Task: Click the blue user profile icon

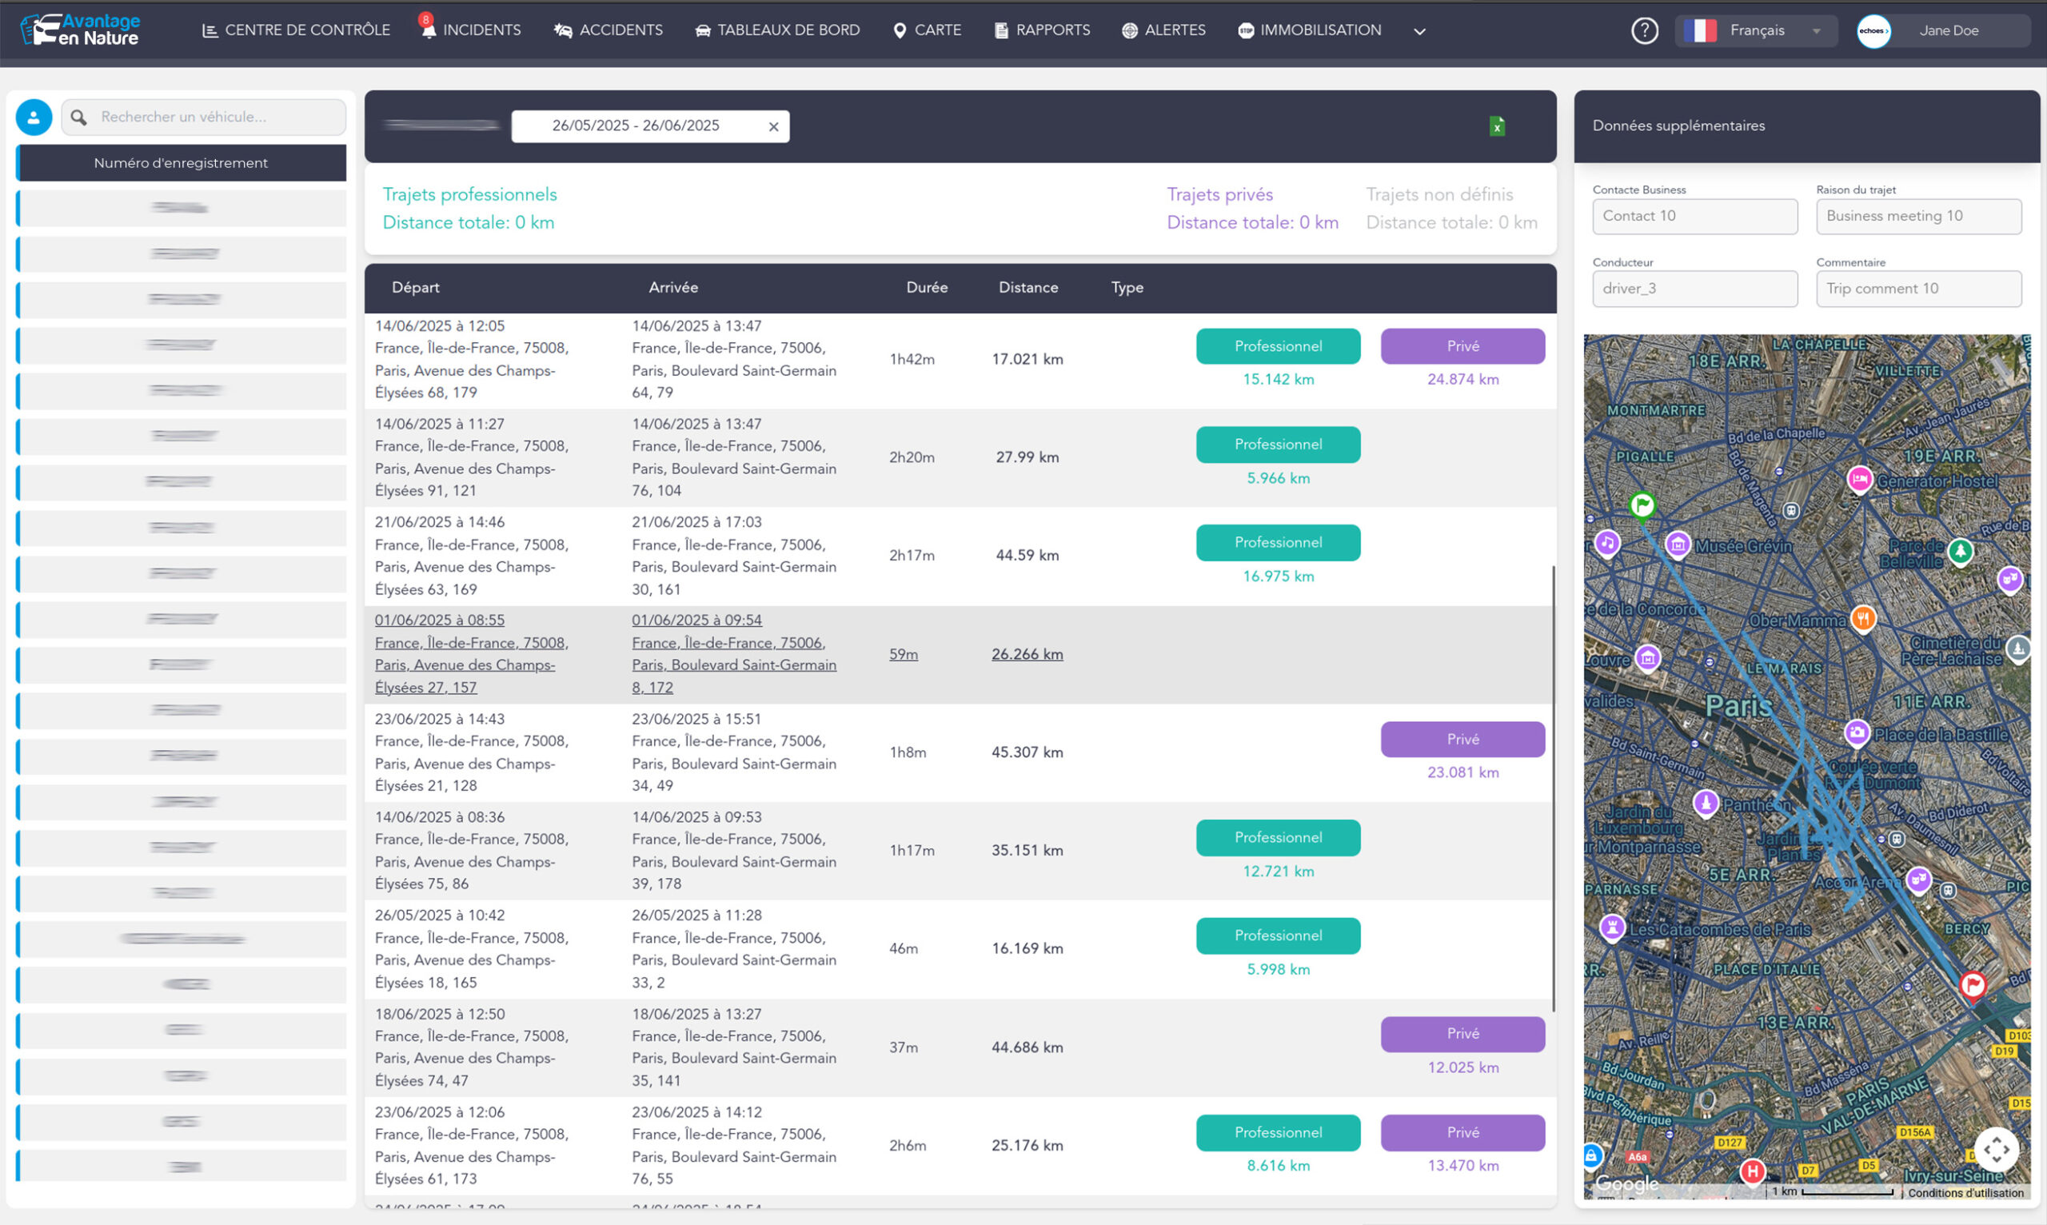Action: coord(34,118)
